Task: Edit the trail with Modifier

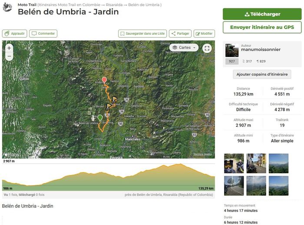Action: (x=204, y=33)
